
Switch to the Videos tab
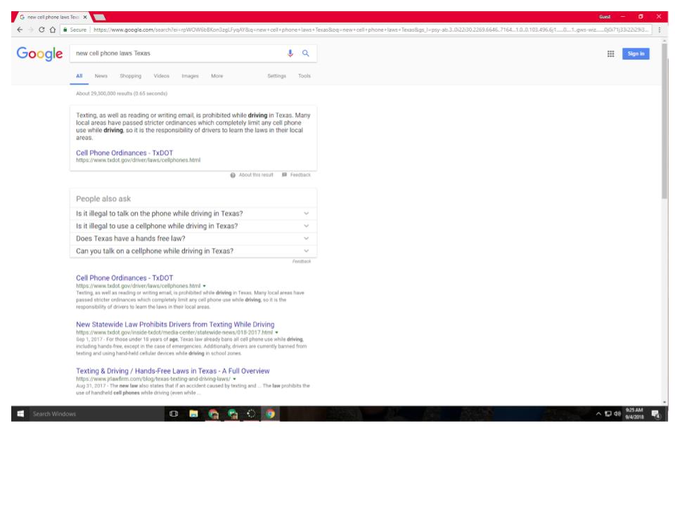click(162, 76)
